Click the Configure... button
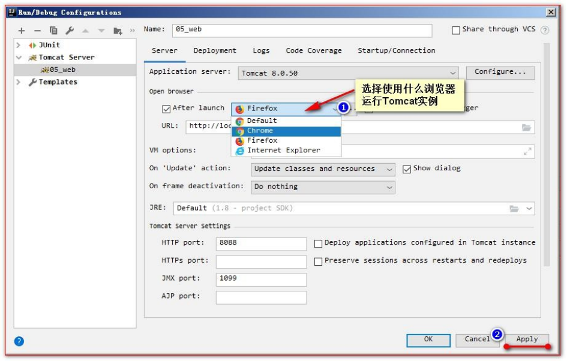The image size is (567, 361). click(500, 73)
